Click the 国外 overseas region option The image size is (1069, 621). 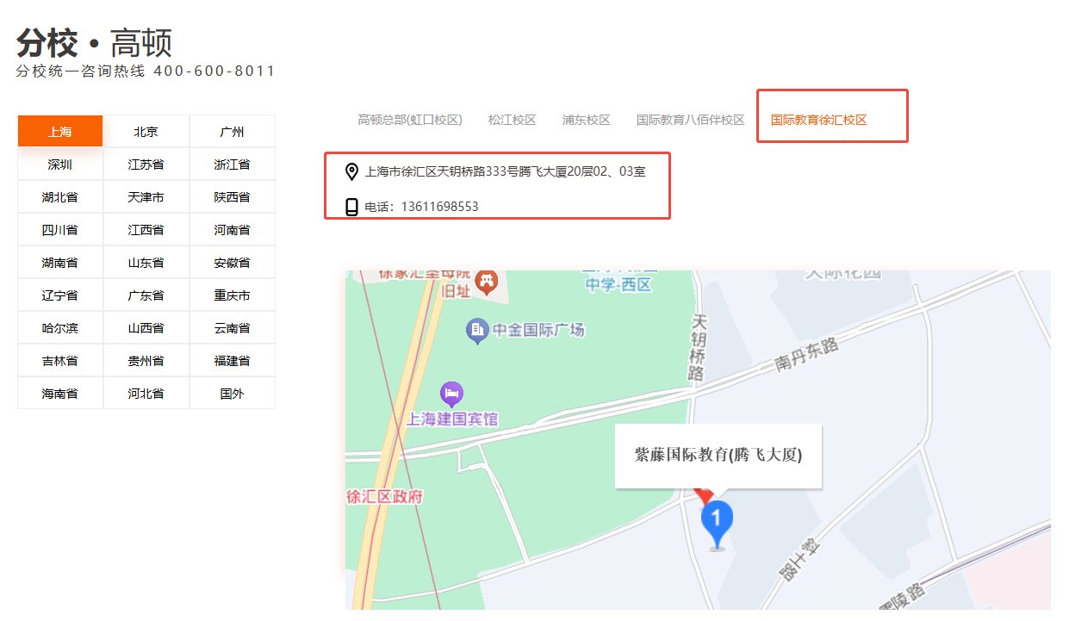point(232,394)
